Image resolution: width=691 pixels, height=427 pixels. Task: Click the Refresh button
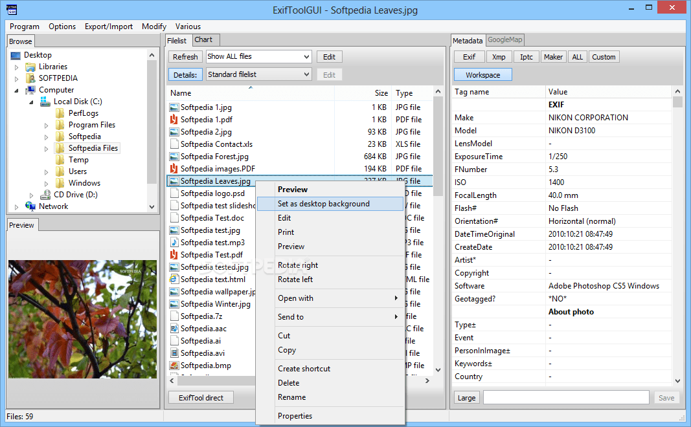185,56
